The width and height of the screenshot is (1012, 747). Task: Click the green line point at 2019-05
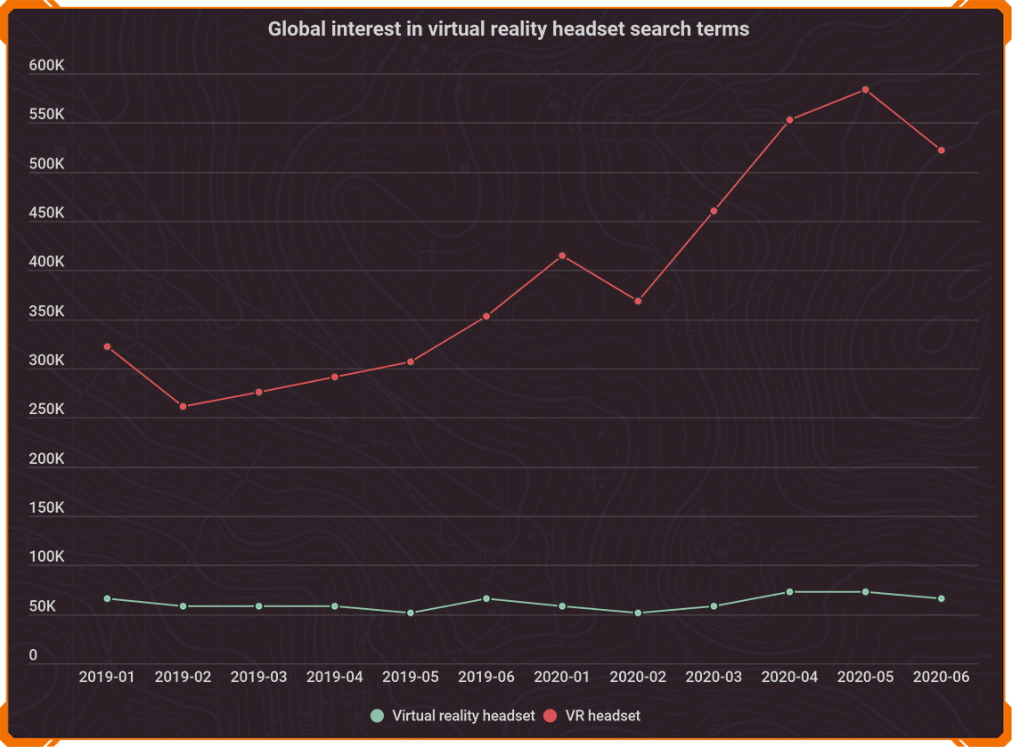[411, 613]
